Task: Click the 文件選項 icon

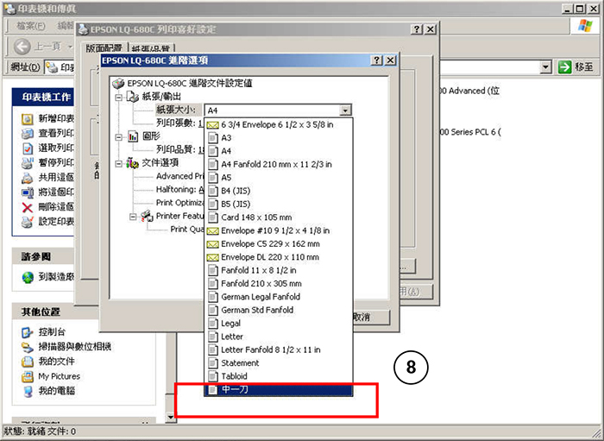Action: coord(133,163)
